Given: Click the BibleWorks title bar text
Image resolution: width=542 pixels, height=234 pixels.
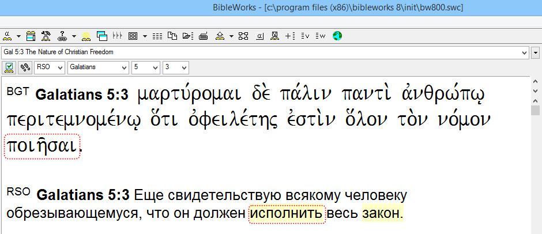Looking at the screenshot, I should pos(338,7).
